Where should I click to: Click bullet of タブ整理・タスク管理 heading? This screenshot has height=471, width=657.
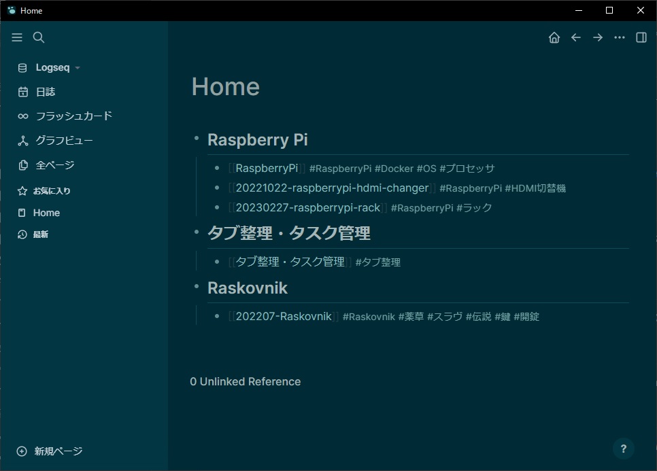(x=196, y=232)
